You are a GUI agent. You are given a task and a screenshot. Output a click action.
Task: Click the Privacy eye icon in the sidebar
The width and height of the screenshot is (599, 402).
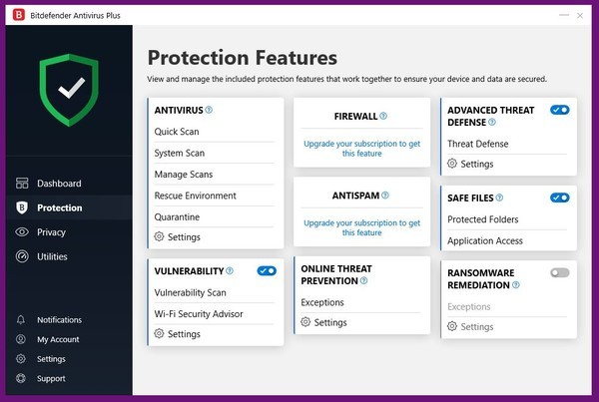point(22,232)
